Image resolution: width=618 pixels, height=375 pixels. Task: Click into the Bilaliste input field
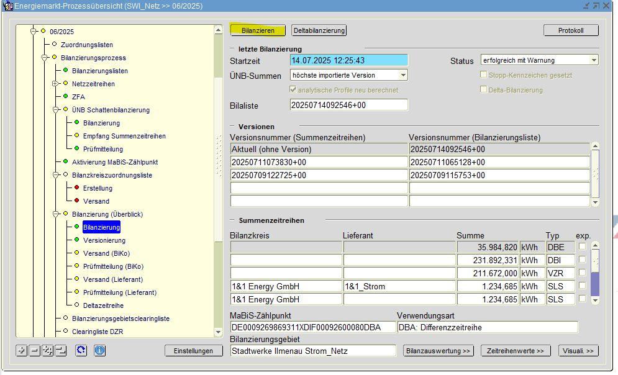(x=348, y=105)
